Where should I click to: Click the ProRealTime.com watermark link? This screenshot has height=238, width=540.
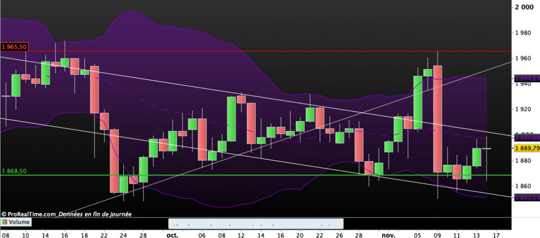coord(29,214)
